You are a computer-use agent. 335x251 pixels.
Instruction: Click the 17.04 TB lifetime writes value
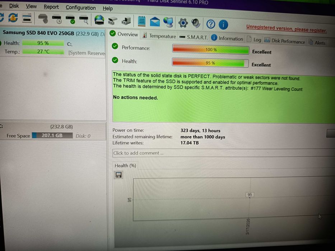(x=190, y=143)
